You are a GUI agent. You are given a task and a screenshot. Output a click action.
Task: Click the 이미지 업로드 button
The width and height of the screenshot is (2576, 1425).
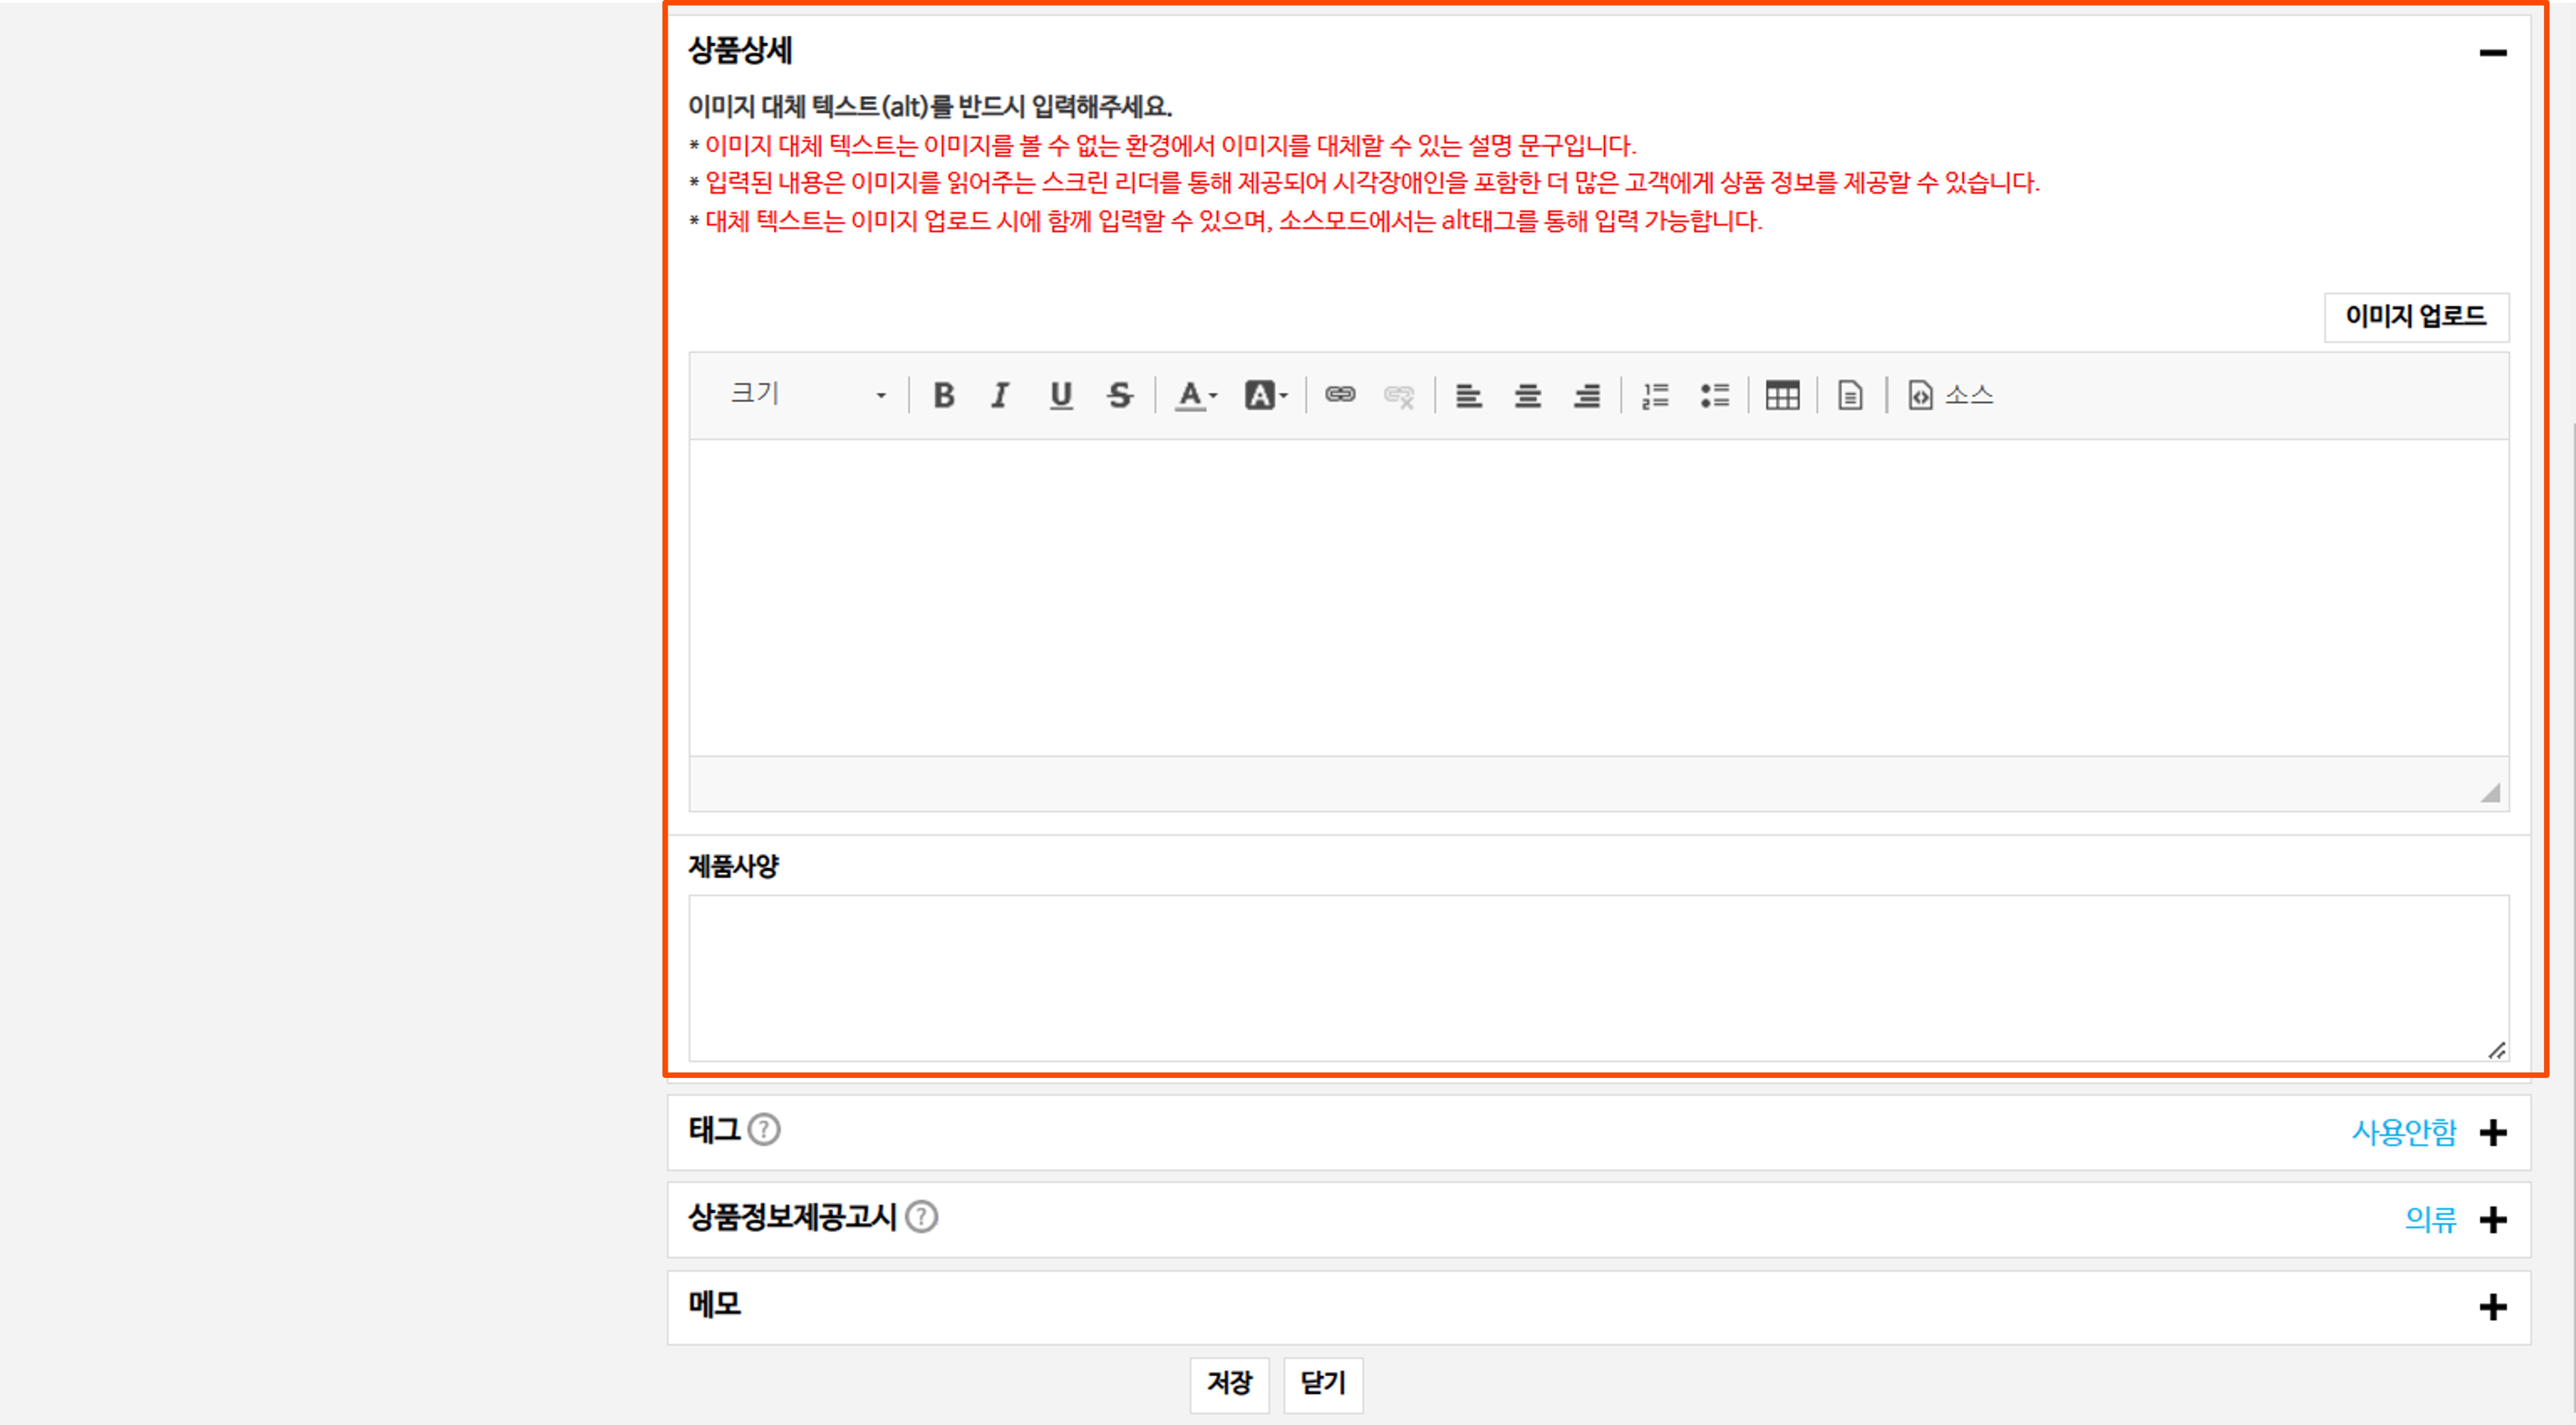(x=2416, y=317)
